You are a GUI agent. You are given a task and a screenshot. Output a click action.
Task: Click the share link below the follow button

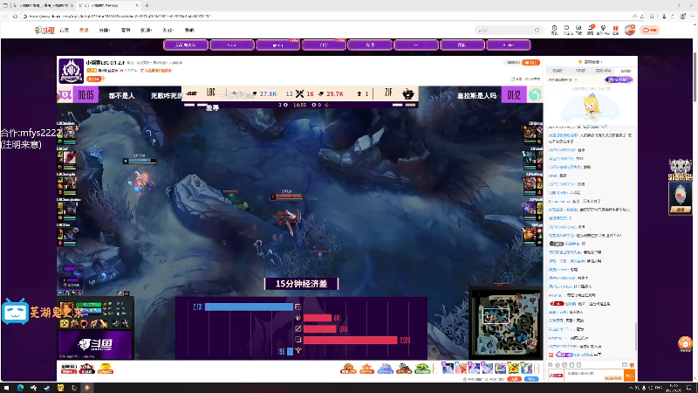click(x=517, y=79)
